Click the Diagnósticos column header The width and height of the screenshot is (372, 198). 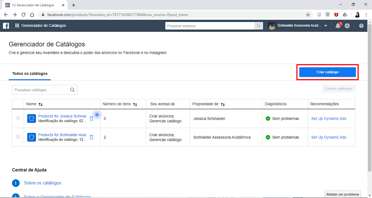coord(275,104)
